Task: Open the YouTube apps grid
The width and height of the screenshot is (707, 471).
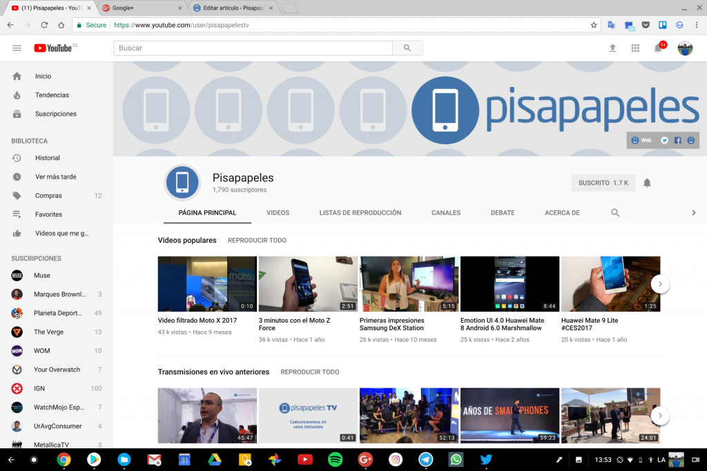Action: tap(635, 48)
